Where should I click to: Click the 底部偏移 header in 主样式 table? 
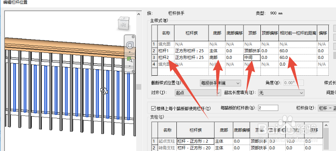(234, 33)
